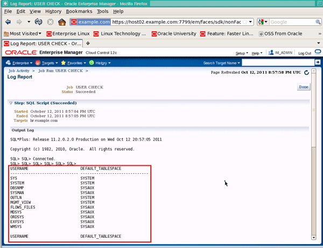Click the browser Forward arrow
The height and width of the screenshot is (248, 323).
pyautogui.click(x=19, y=22)
